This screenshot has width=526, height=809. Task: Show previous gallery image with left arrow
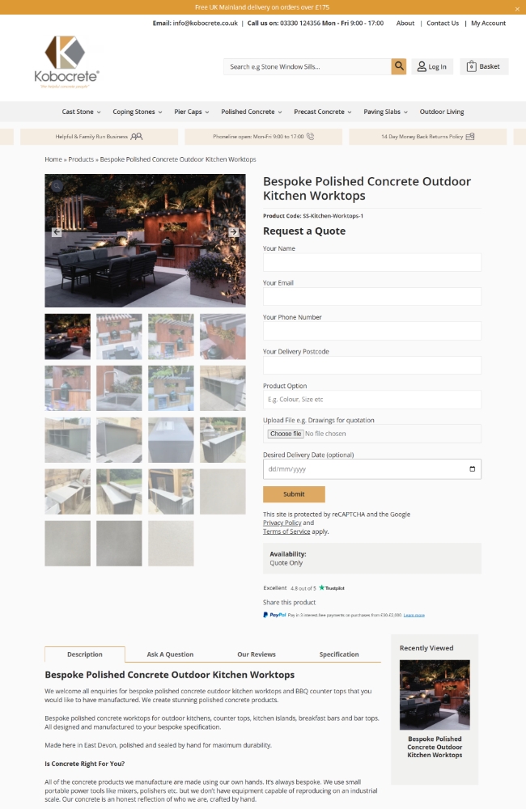point(57,232)
